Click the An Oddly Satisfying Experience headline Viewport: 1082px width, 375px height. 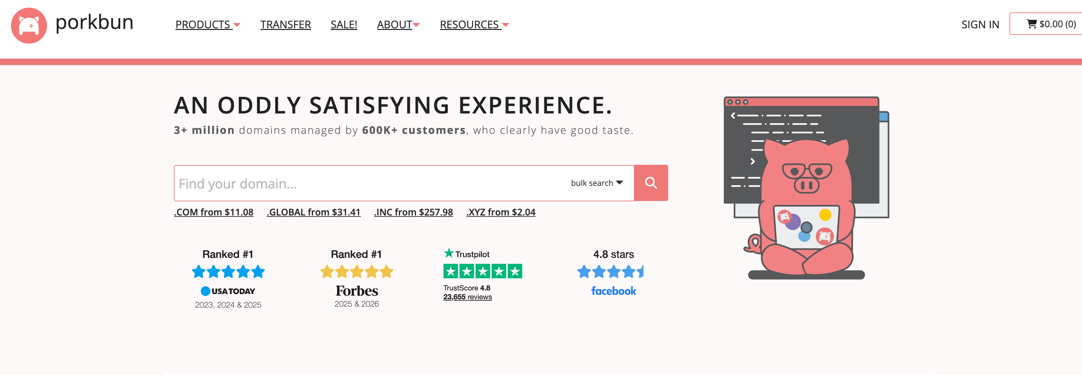point(393,105)
